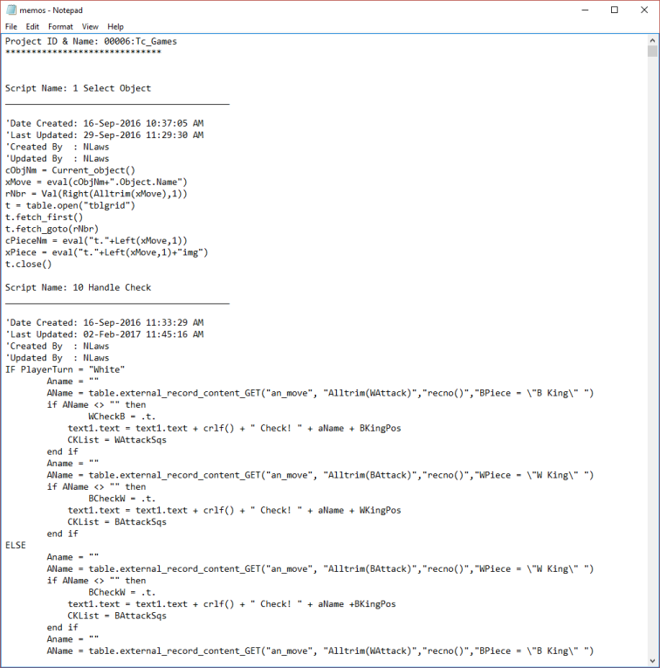Click the scrollbar down arrow

[652, 661]
